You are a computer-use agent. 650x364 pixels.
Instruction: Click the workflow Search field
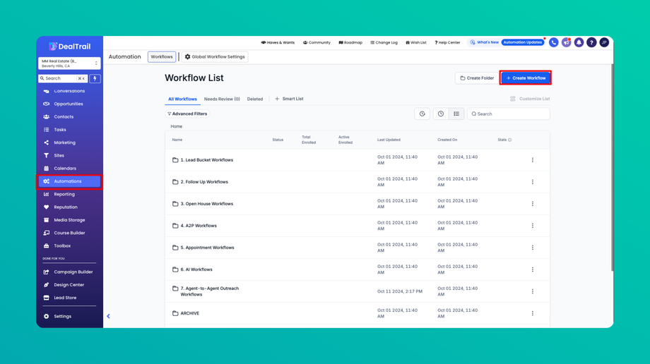coord(509,114)
